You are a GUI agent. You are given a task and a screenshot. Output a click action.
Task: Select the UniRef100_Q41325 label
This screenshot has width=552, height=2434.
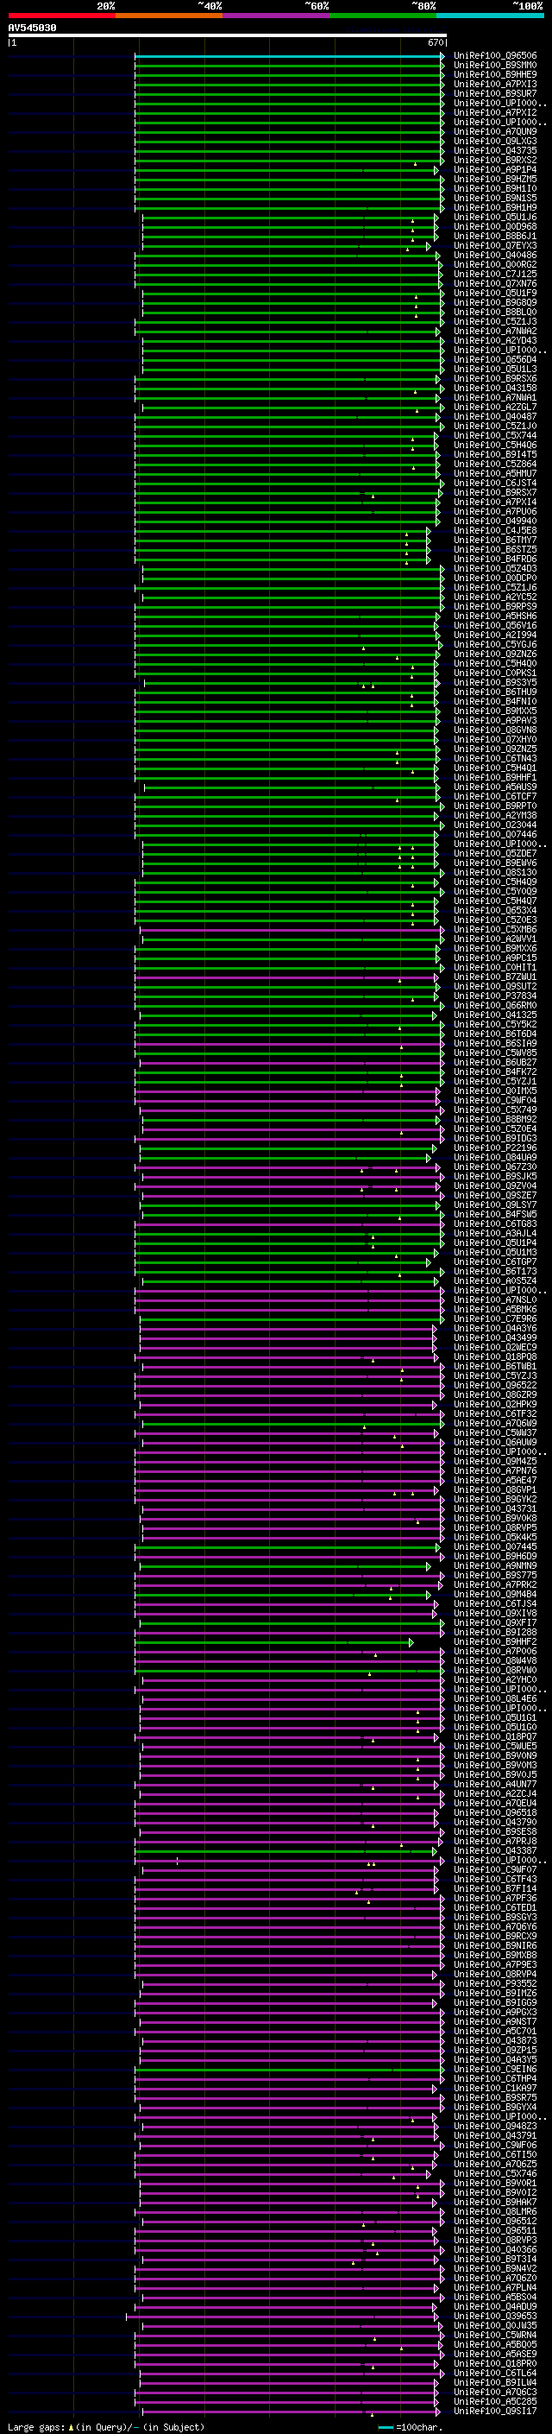[x=495, y=1015]
